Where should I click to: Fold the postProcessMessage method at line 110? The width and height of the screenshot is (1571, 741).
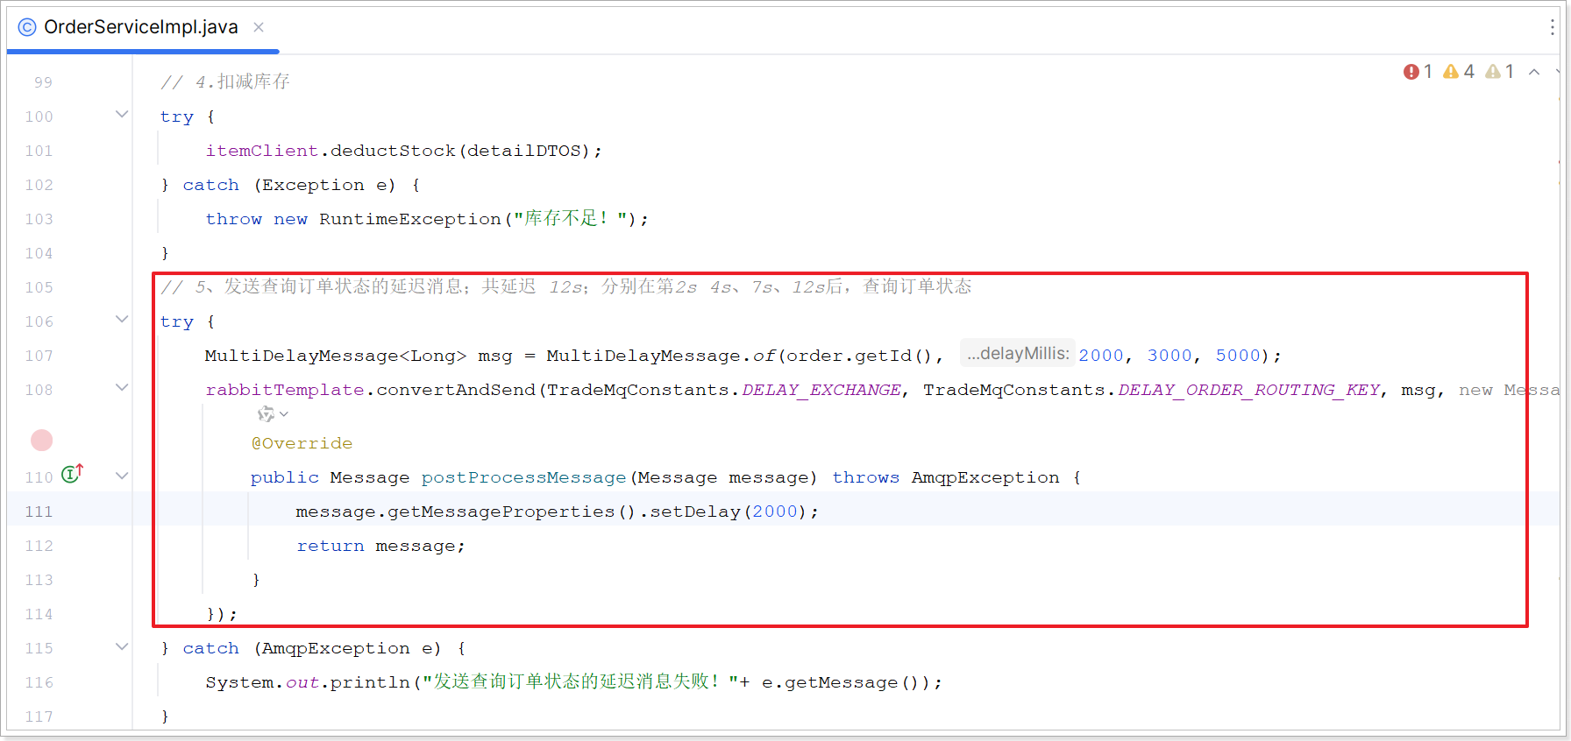[122, 476]
